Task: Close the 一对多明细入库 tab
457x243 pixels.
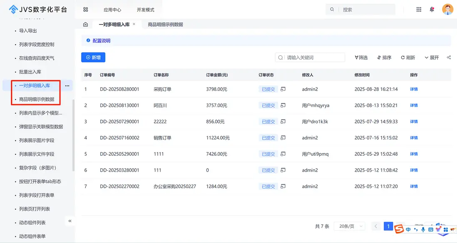Action: (134, 24)
